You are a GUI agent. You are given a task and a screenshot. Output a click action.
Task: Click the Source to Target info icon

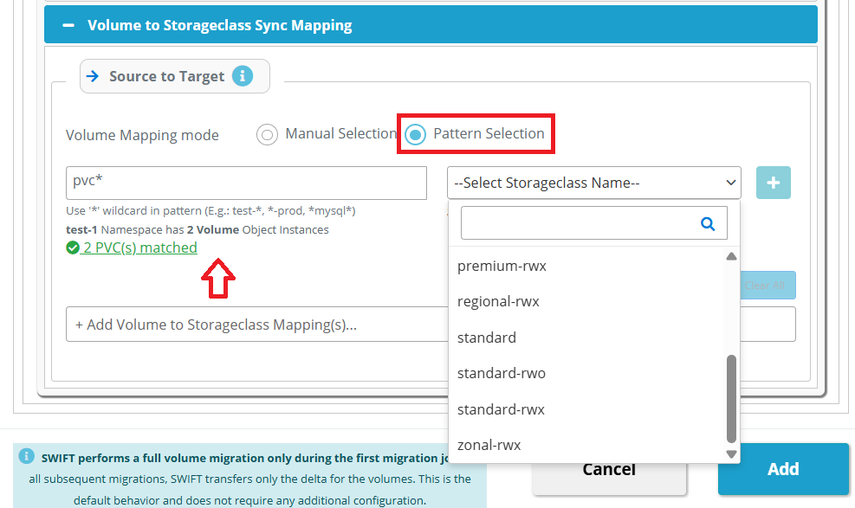point(243,75)
